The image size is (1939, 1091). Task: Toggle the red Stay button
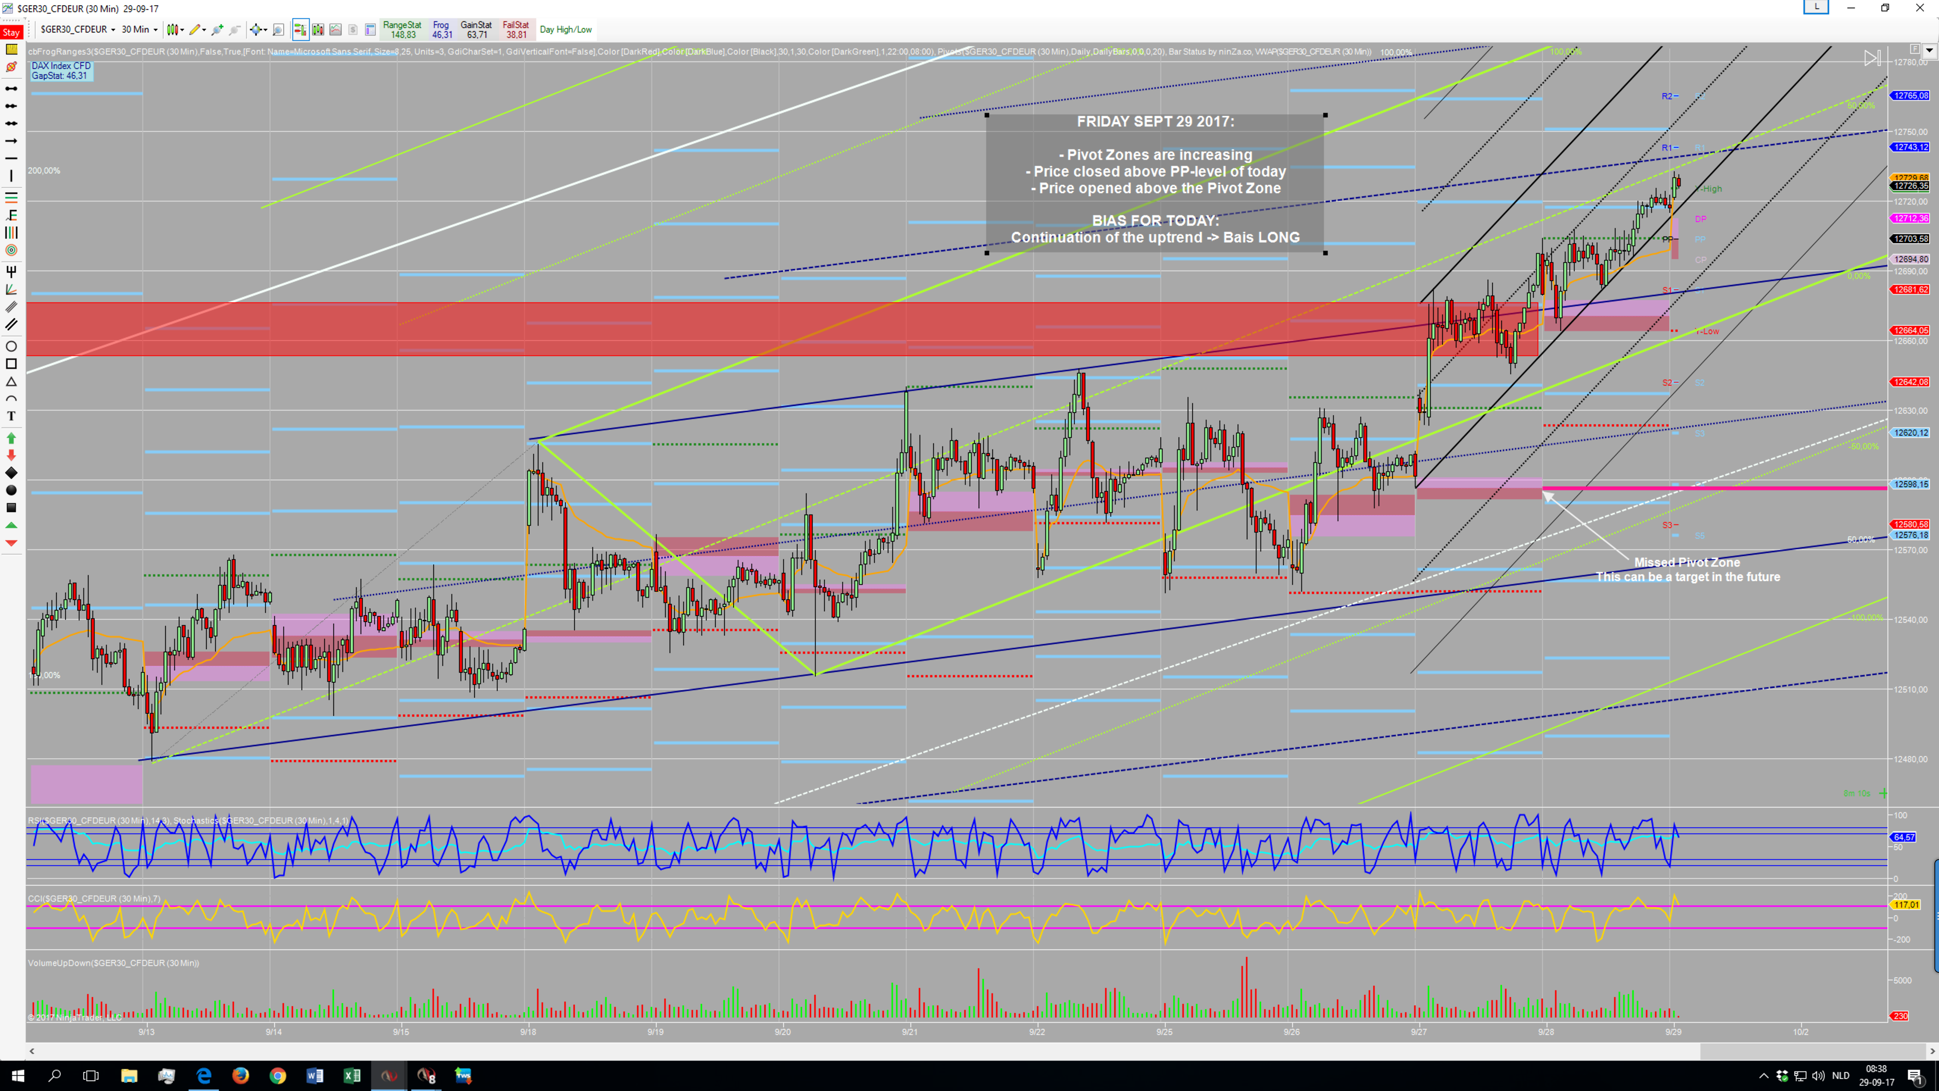click(x=11, y=31)
